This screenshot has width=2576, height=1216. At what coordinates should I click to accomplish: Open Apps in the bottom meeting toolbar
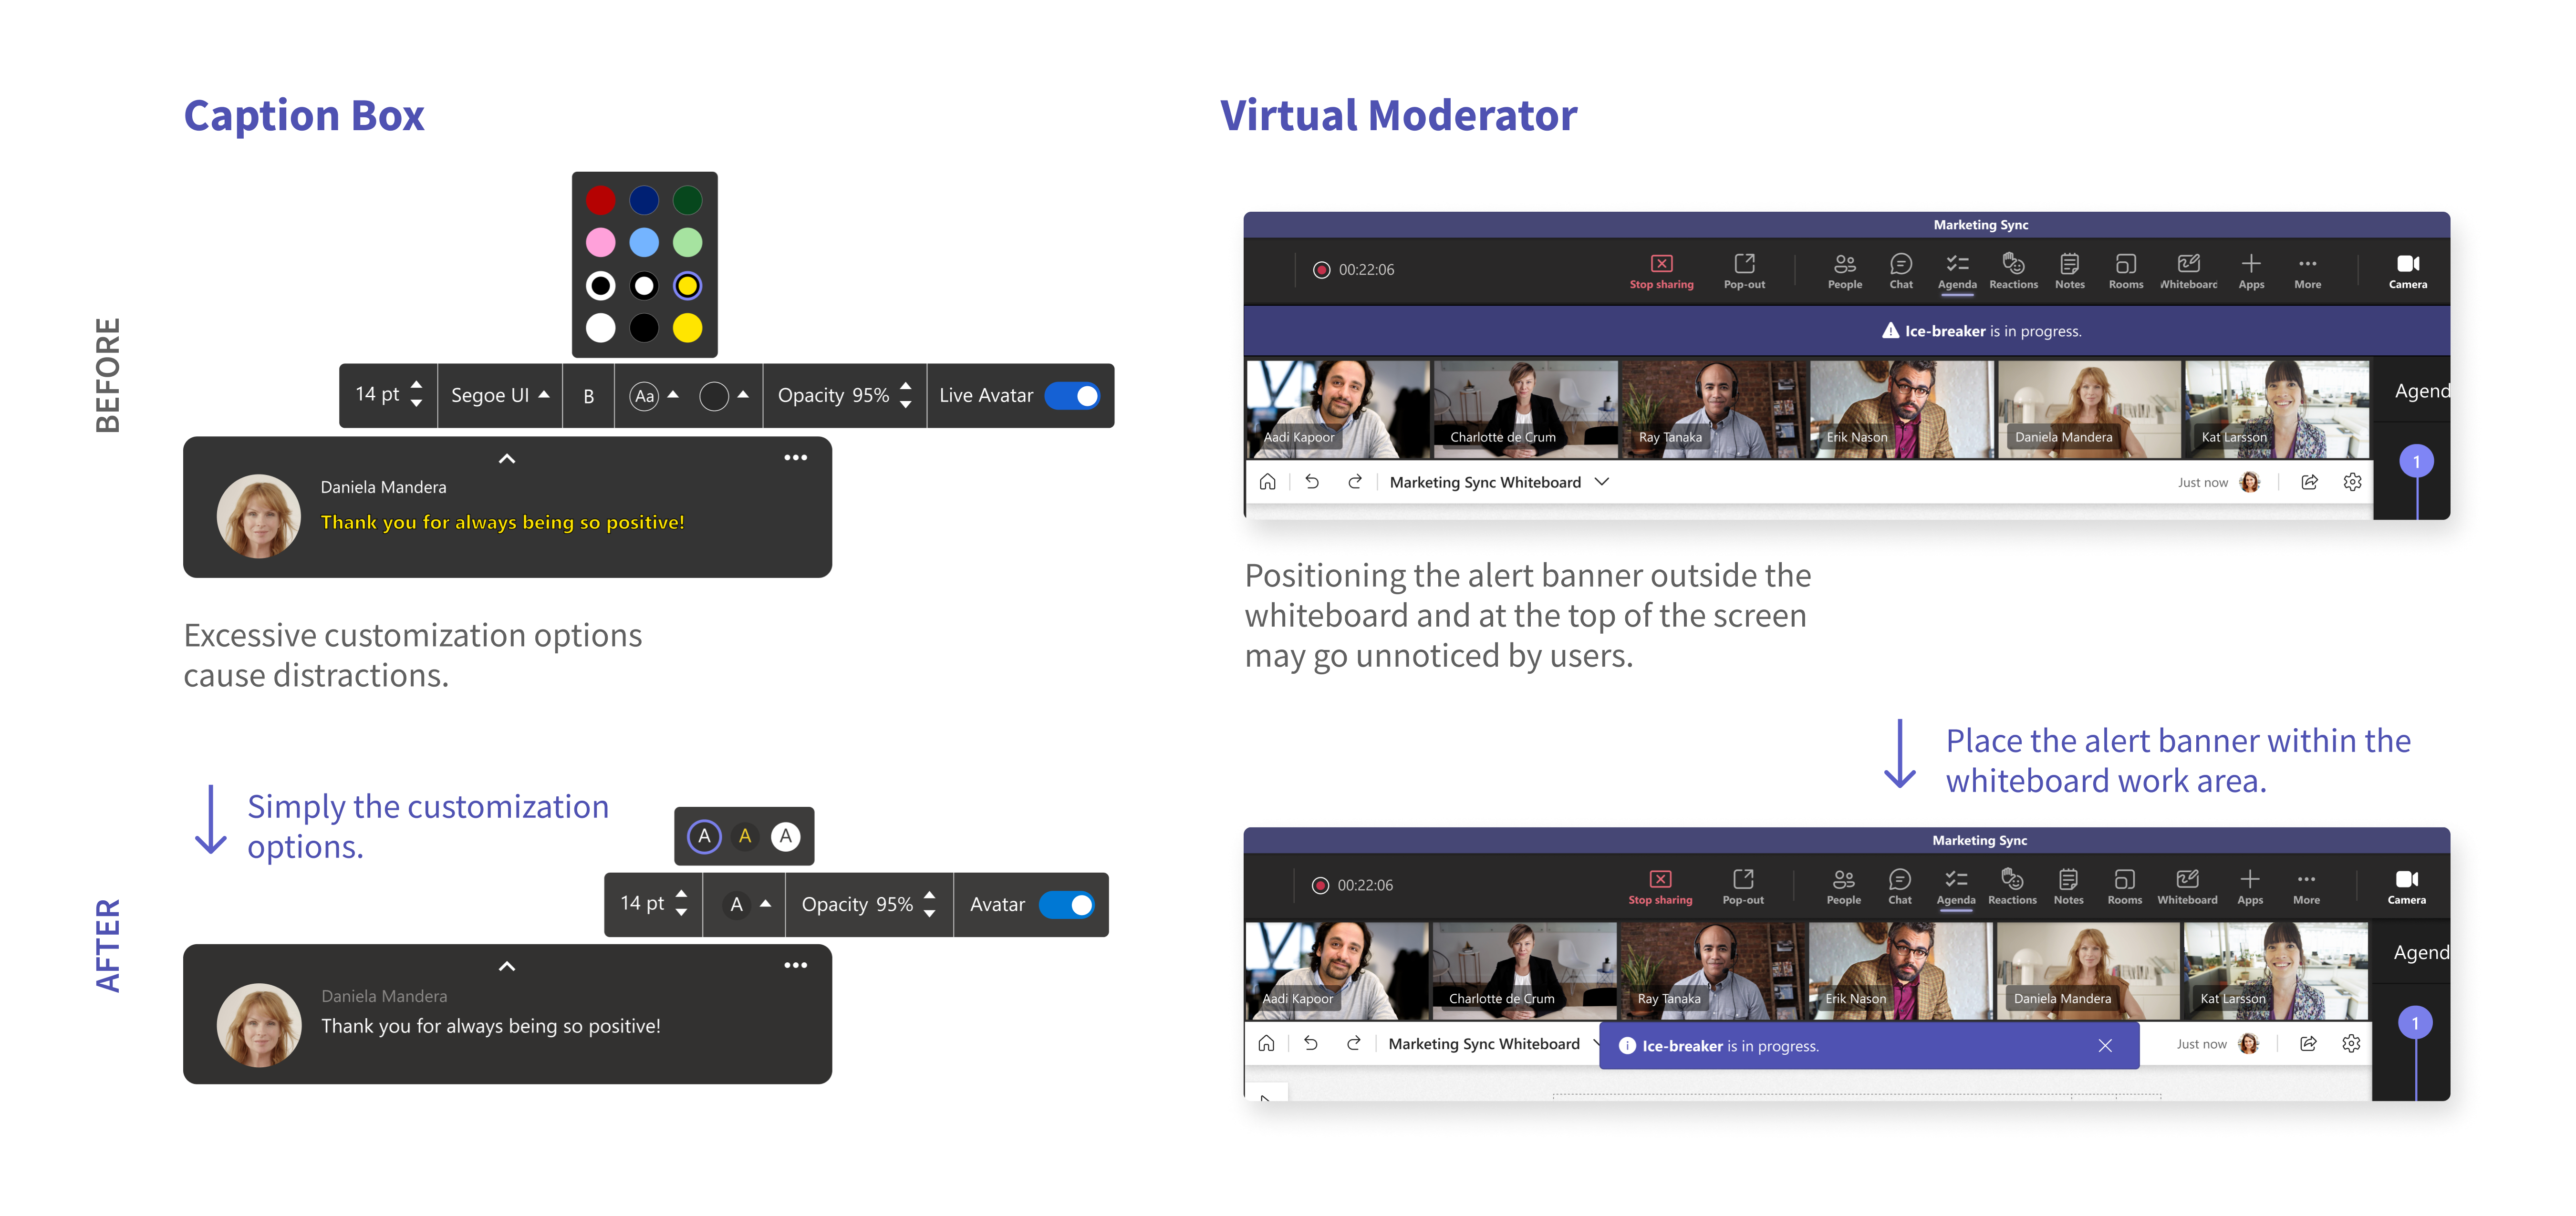2250,887
